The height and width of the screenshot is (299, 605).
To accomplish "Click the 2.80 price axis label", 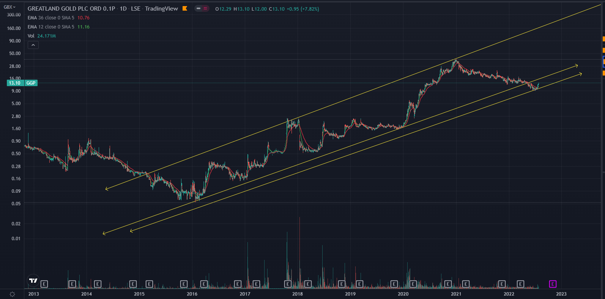I will point(16,116).
